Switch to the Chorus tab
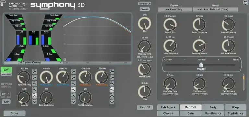The height and width of the screenshot is (117, 249). click(x=168, y=113)
